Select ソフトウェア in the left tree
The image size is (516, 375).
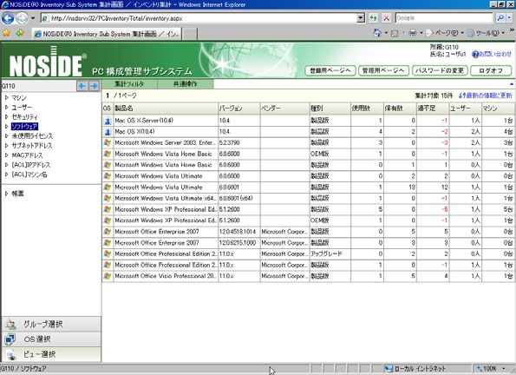(24, 126)
